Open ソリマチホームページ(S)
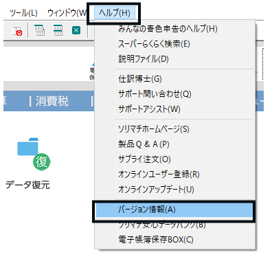 click(x=175, y=129)
